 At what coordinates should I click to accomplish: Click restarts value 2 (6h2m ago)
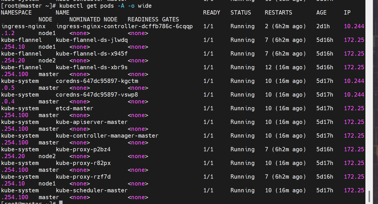point(285,26)
